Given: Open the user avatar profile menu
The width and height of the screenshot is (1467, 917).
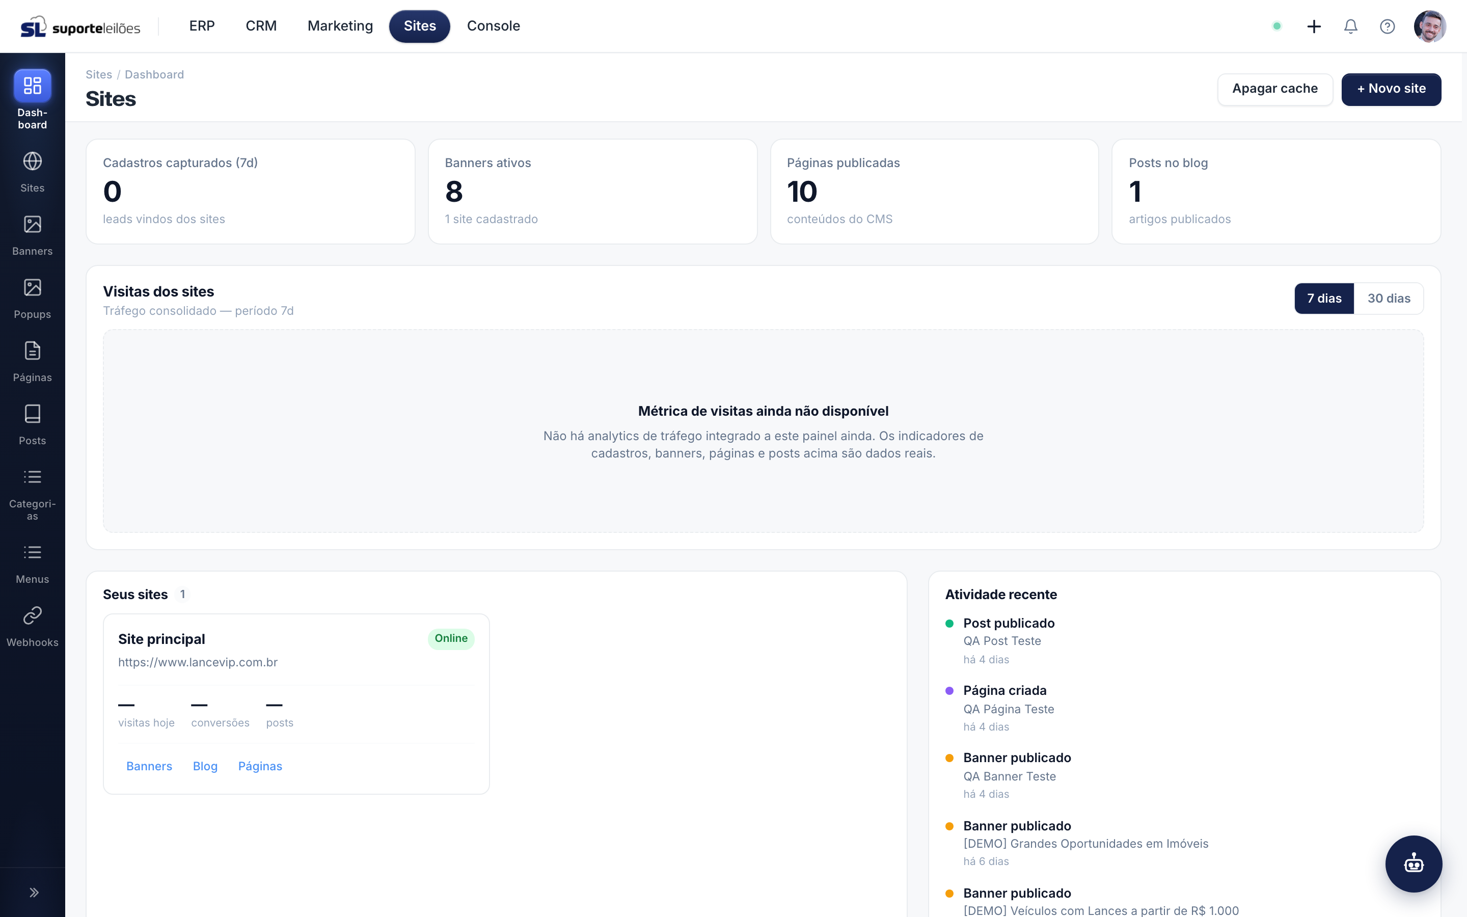Looking at the screenshot, I should 1430,26.
